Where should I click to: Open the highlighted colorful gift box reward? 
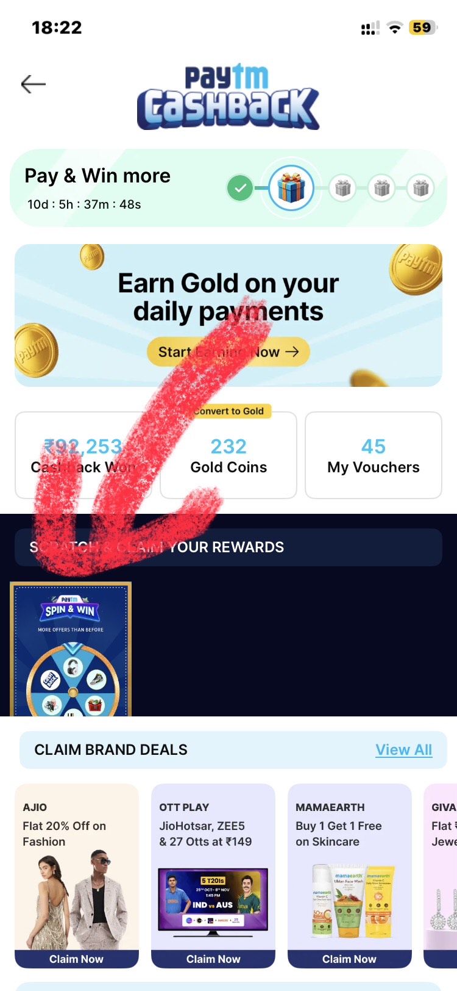[291, 188]
